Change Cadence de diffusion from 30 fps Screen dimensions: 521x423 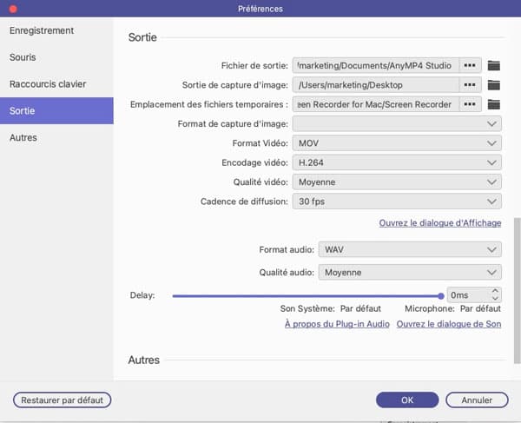[397, 202]
